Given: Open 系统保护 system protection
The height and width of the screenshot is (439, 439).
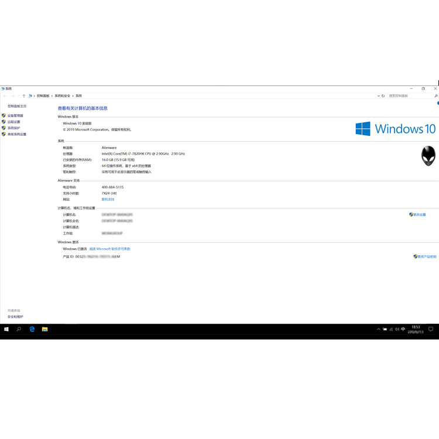Looking at the screenshot, I should pos(13,128).
